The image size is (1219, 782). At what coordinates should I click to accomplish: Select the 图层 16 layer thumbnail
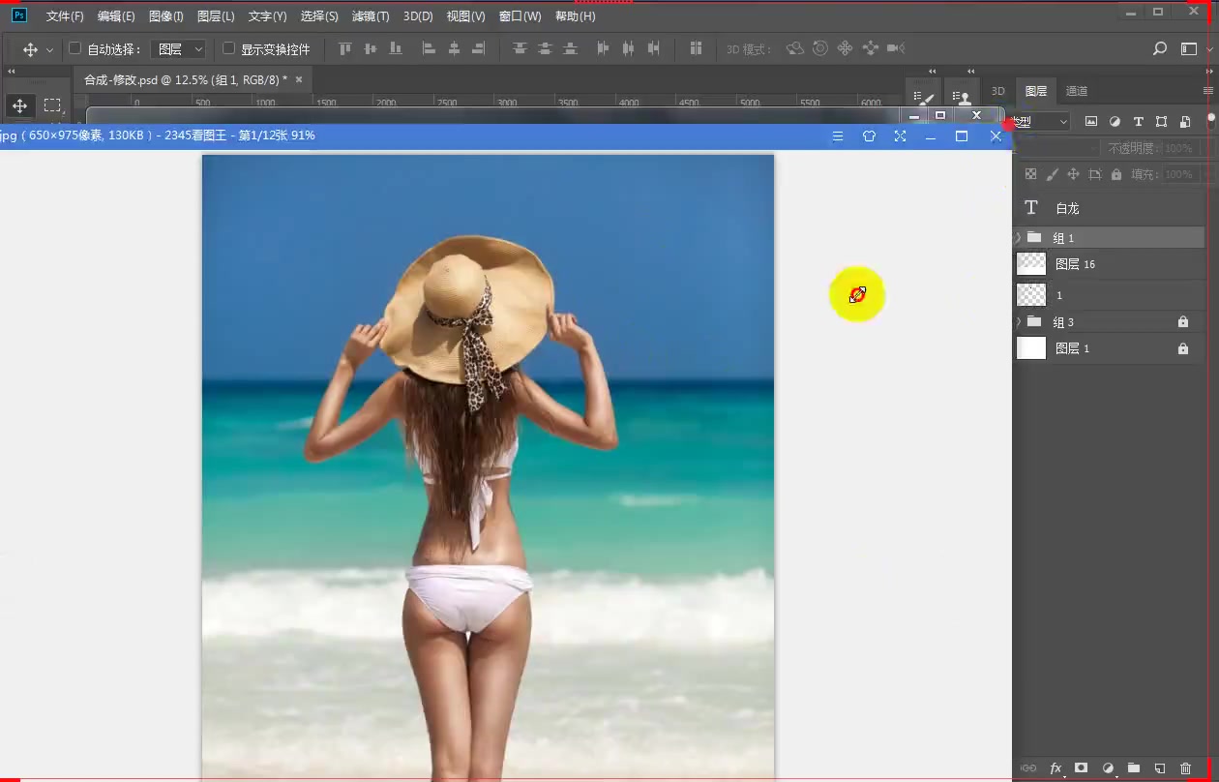coord(1031,264)
